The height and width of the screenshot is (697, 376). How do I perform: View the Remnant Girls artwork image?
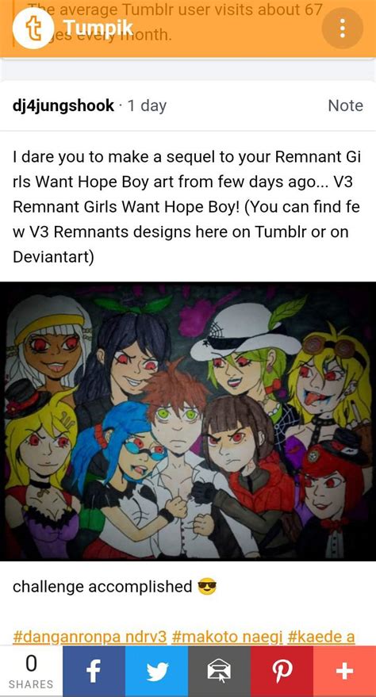(188, 421)
